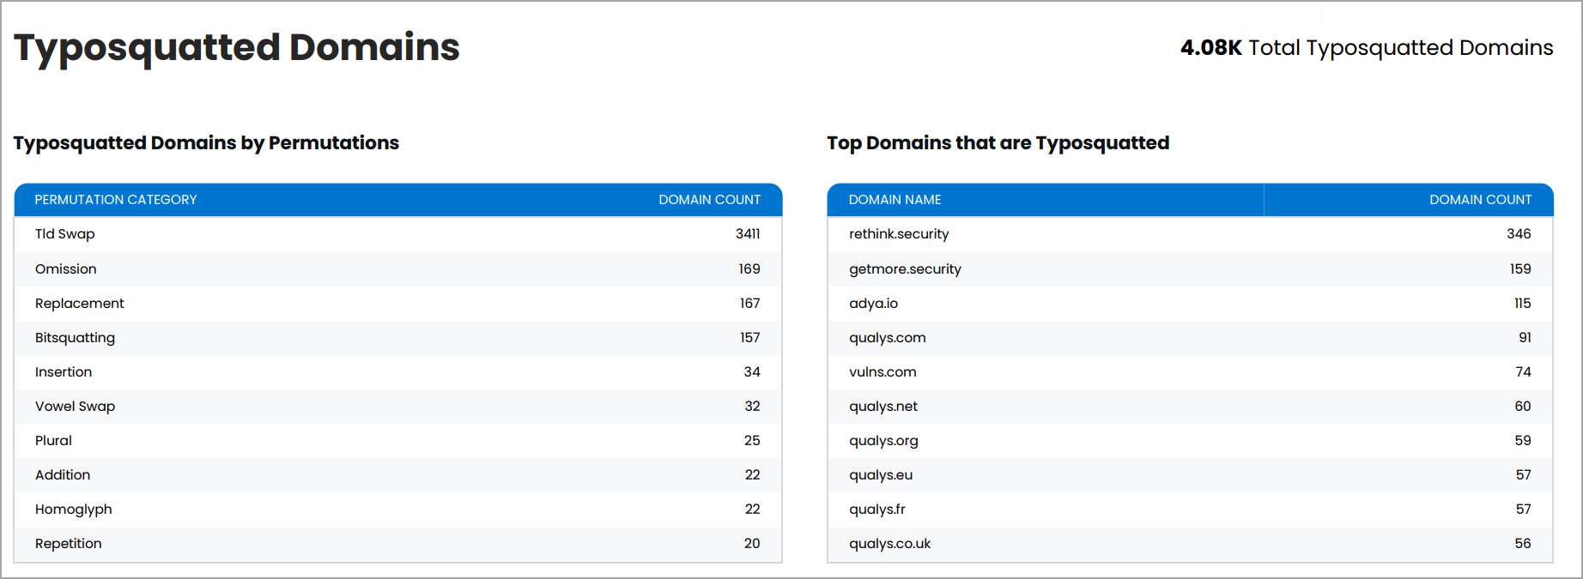
Task: Open the vulns.com domain entry
Action: 882,372
